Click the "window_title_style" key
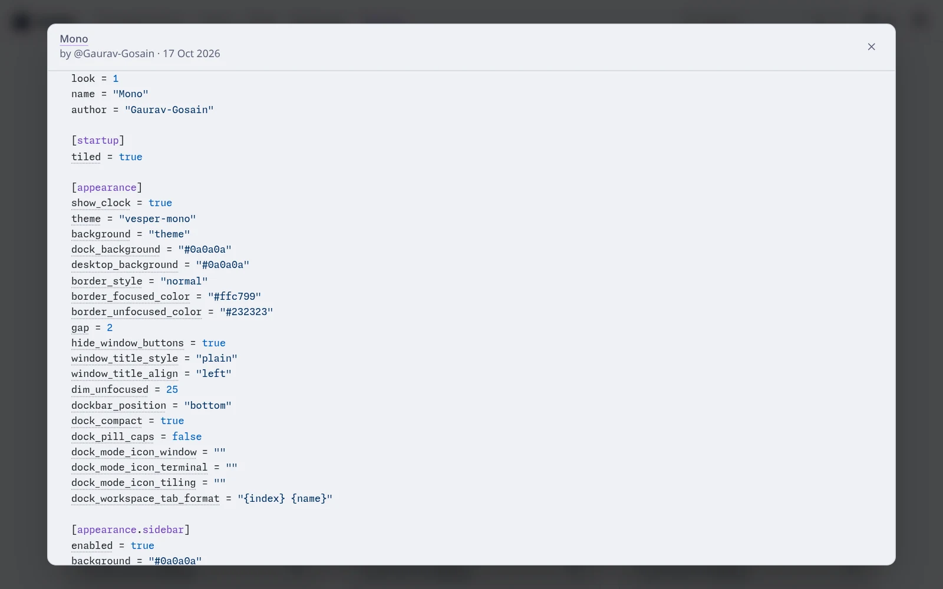This screenshot has height=589, width=943. [x=124, y=358]
